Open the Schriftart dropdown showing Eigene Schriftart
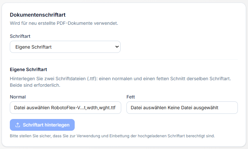Screen dimensions: 248x149 [x=65, y=47]
